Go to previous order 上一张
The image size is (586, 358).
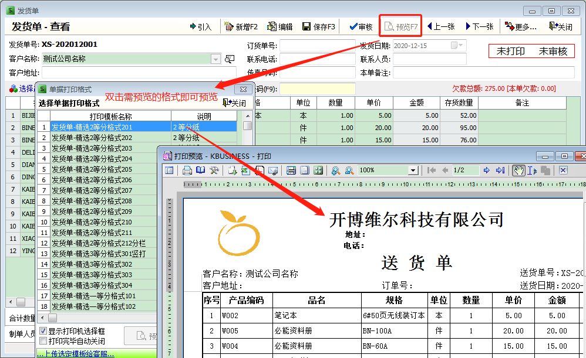coord(440,26)
